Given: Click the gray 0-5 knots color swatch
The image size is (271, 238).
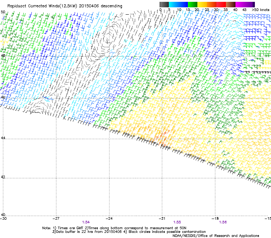Looking at the screenshot, I should (164, 4).
